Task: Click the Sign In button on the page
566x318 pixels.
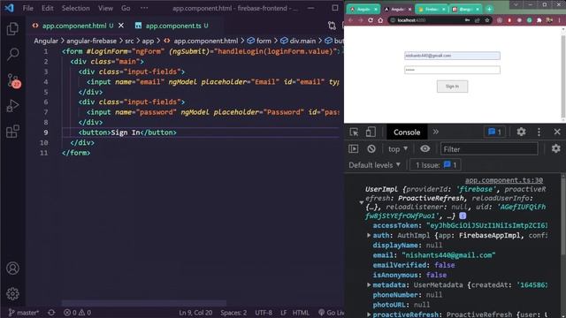Action: click(452, 87)
